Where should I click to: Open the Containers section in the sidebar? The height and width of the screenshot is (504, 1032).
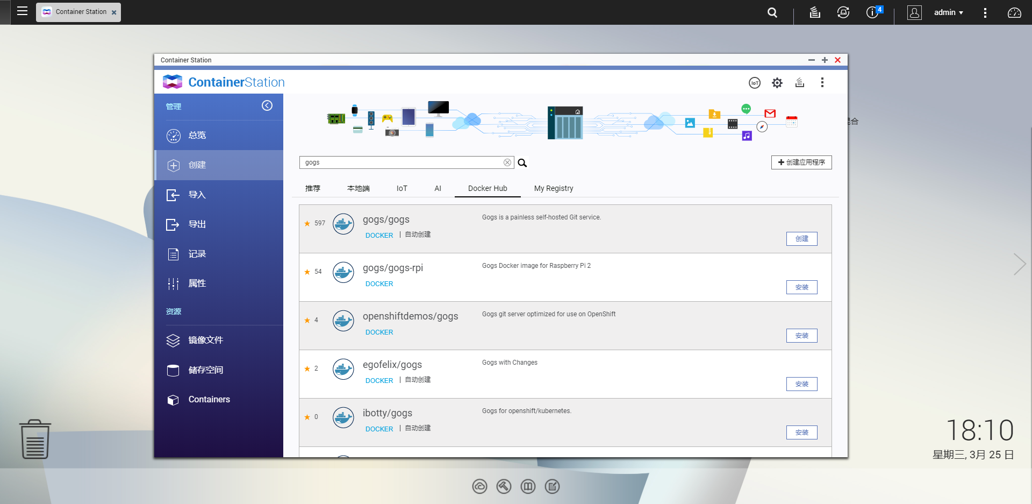[209, 399]
